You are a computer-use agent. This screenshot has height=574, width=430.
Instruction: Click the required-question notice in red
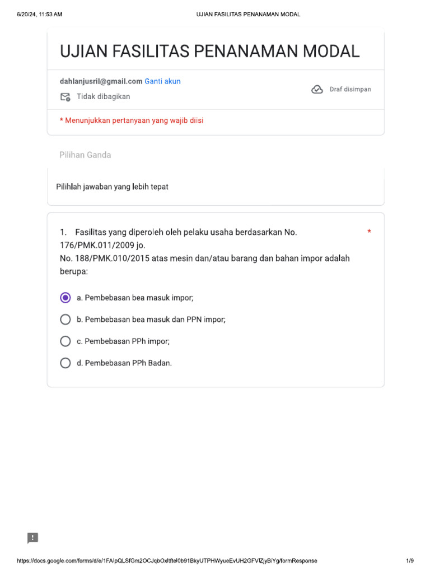tap(132, 121)
